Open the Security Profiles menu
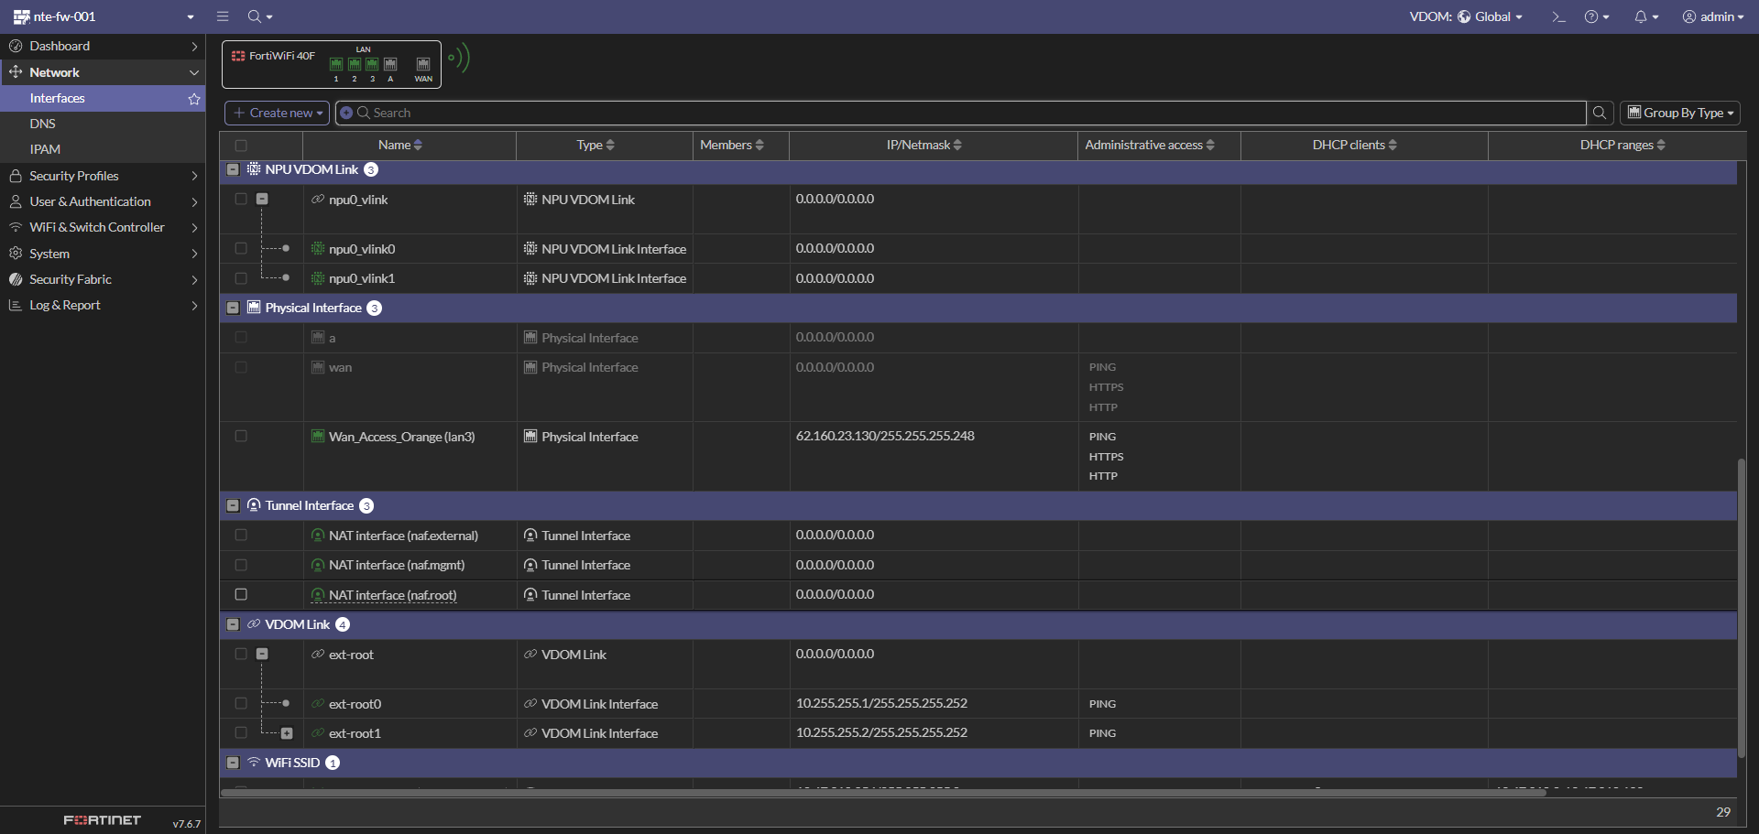Viewport: 1759px width, 834px height. (103, 176)
